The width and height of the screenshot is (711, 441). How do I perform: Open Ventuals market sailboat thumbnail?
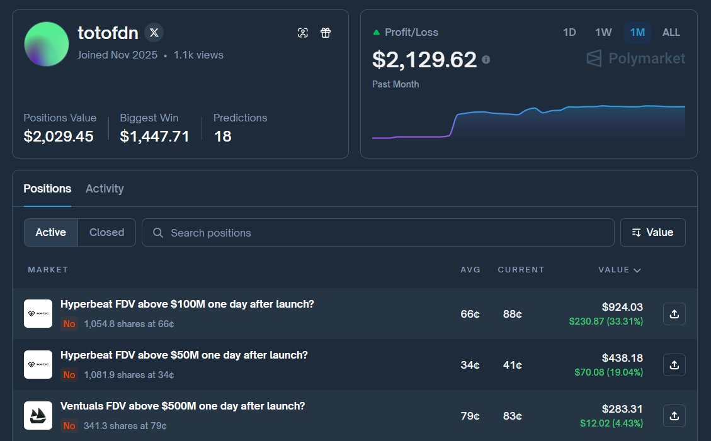coord(38,415)
